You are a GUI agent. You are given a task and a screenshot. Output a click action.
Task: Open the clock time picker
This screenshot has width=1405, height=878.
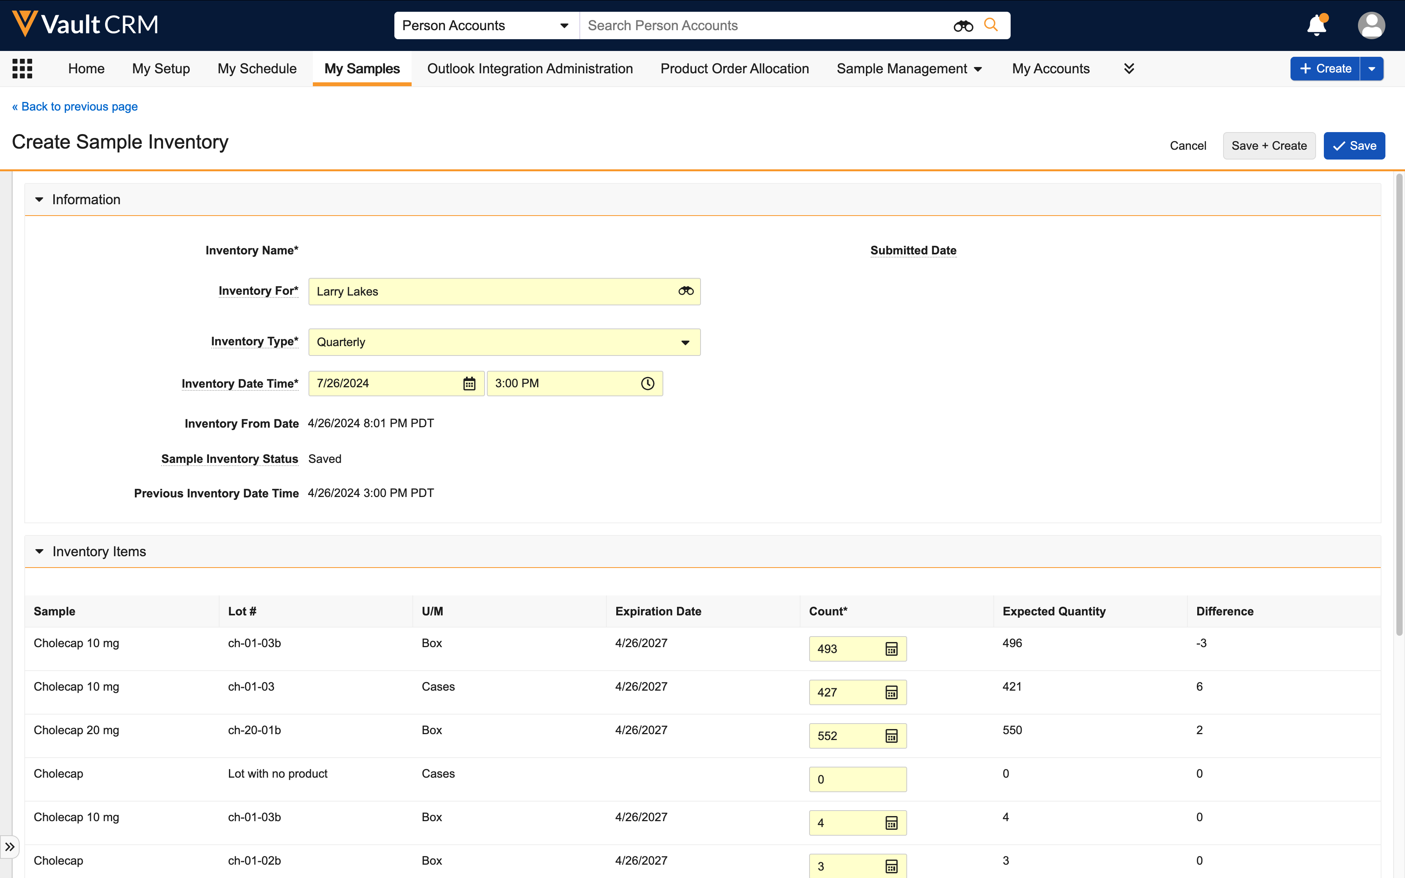click(x=647, y=383)
